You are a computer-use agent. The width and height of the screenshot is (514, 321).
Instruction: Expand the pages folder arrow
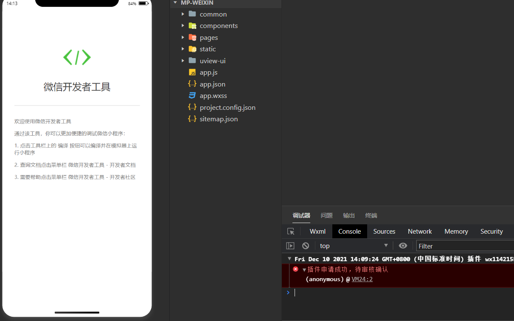183,37
